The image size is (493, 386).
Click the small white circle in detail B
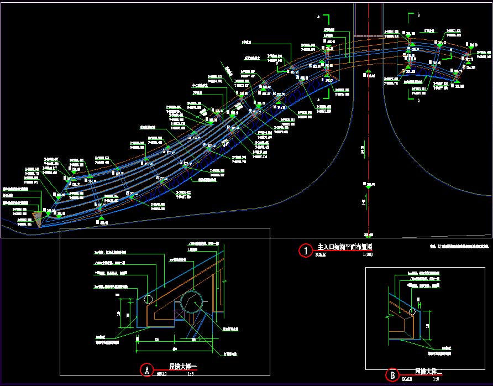tap(412, 311)
